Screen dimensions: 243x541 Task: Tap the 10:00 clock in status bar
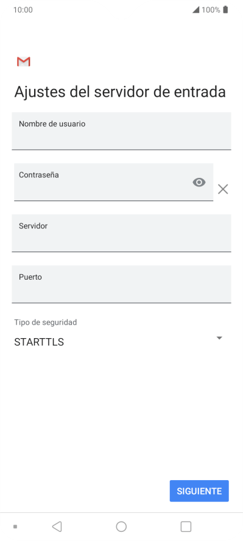[23, 10]
